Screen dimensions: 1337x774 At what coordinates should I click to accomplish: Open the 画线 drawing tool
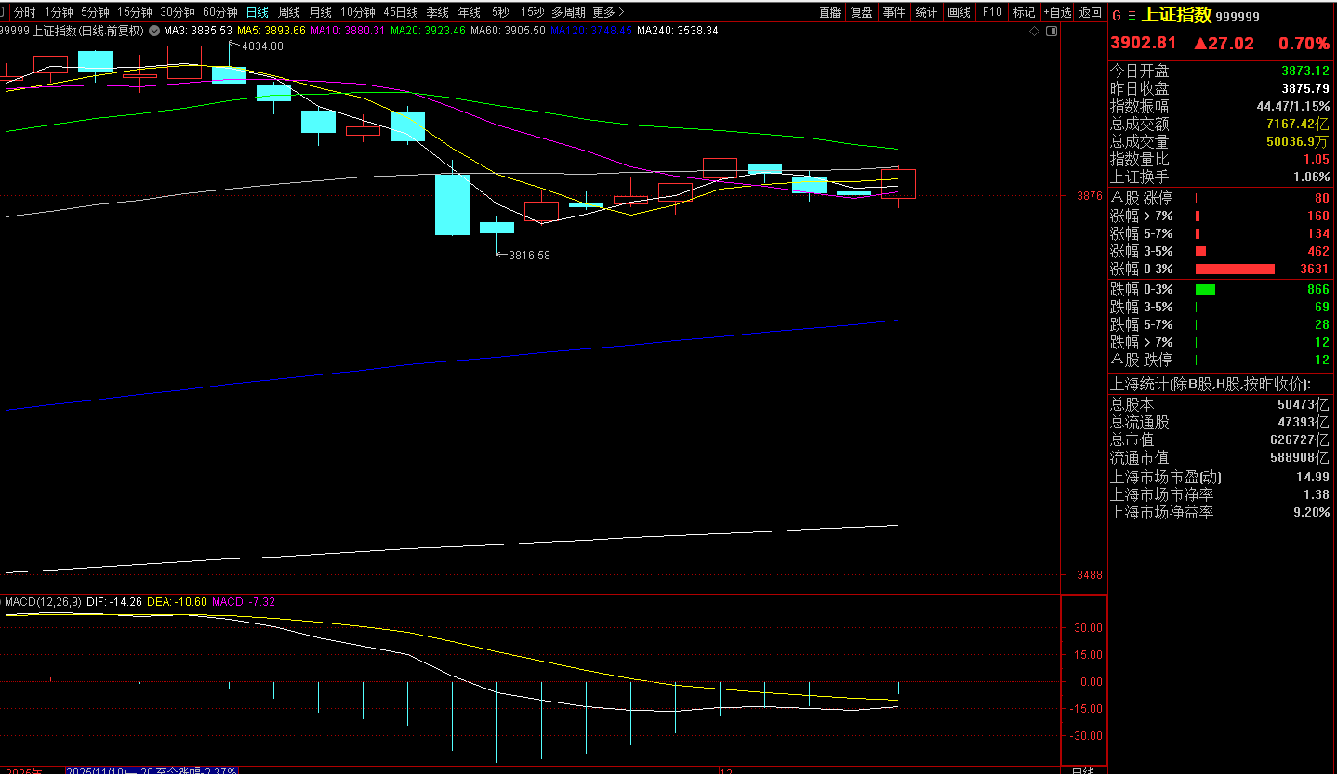[x=959, y=12]
